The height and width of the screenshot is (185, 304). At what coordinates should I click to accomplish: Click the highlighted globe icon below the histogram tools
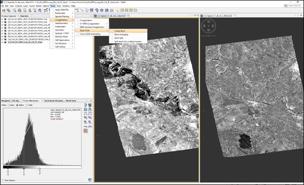85,131
